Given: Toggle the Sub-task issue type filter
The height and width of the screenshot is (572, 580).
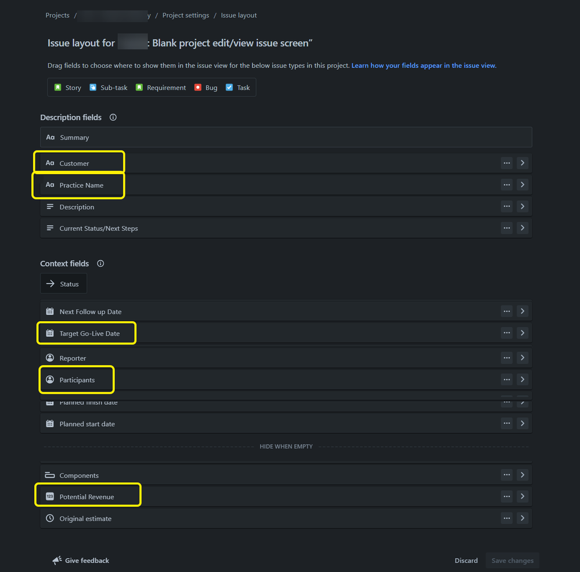Looking at the screenshot, I should click(x=108, y=87).
